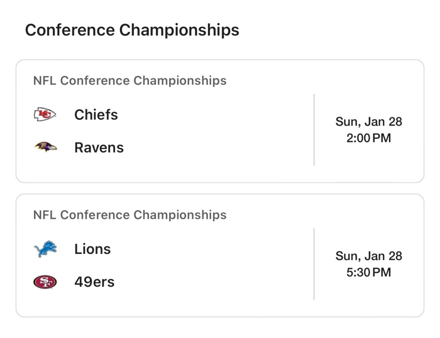
Task: Click the Sun, Jan 28 date beside Lions game
Action: click(x=369, y=256)
